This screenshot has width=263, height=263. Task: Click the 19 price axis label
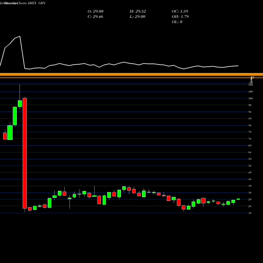point(250,213)
